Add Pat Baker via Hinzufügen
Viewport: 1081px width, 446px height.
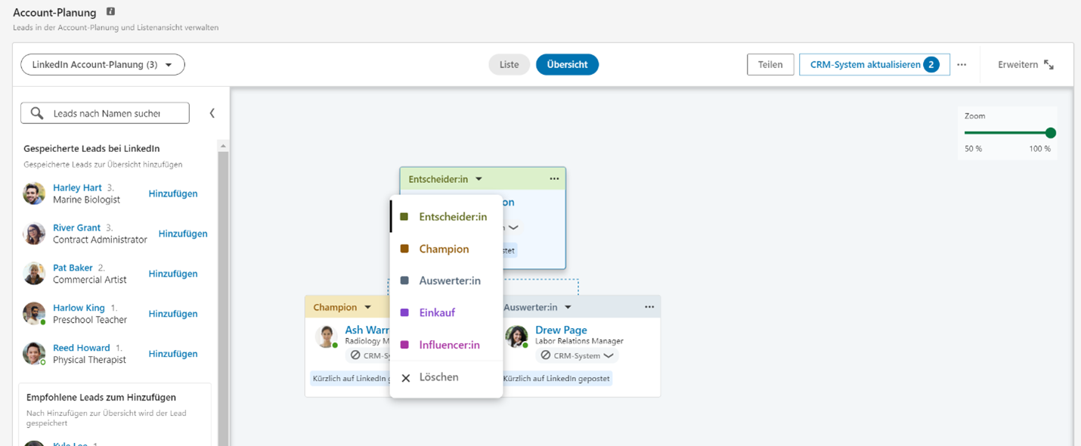[x=173, y=274]
